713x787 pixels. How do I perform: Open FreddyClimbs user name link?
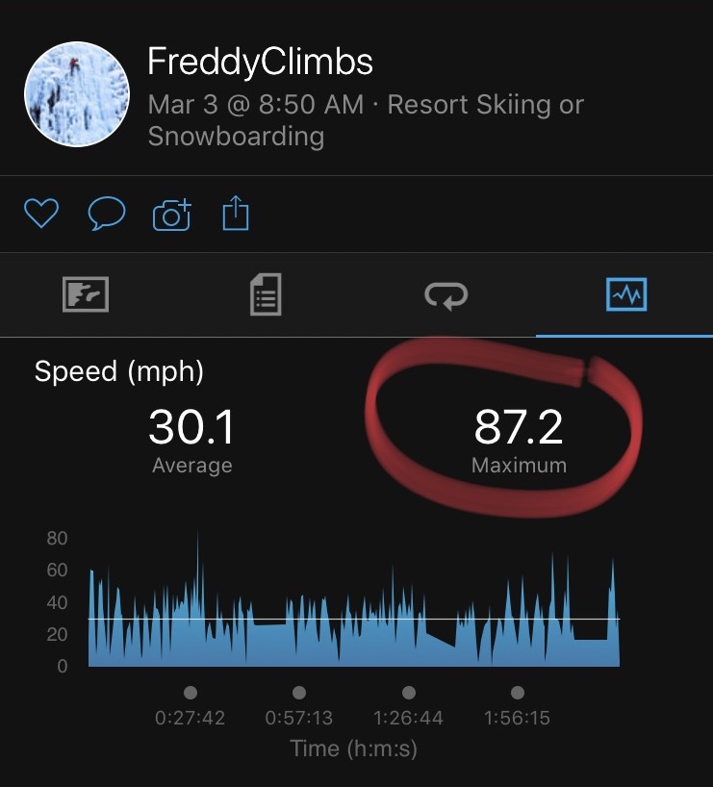[260, 62]
